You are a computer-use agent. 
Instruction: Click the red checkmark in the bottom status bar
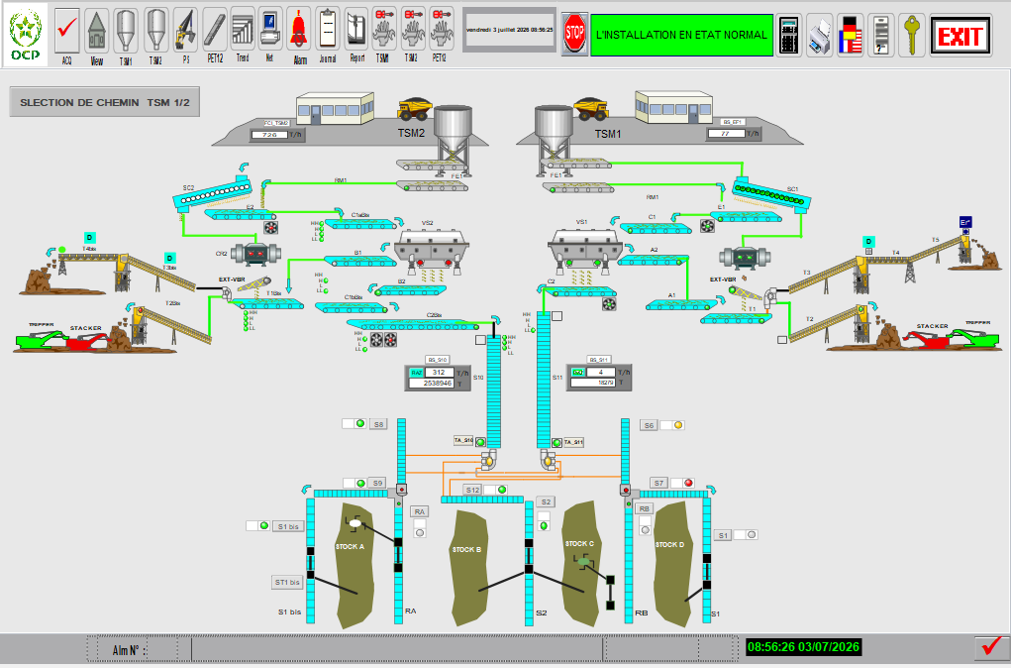(991, 647)
